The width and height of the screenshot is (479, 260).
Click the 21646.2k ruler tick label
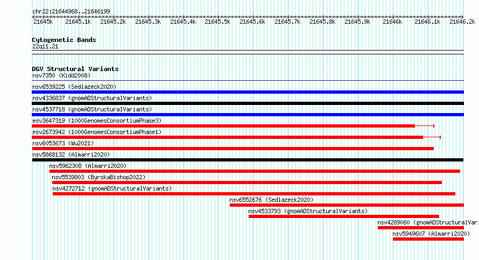click(x=462, y=22)
